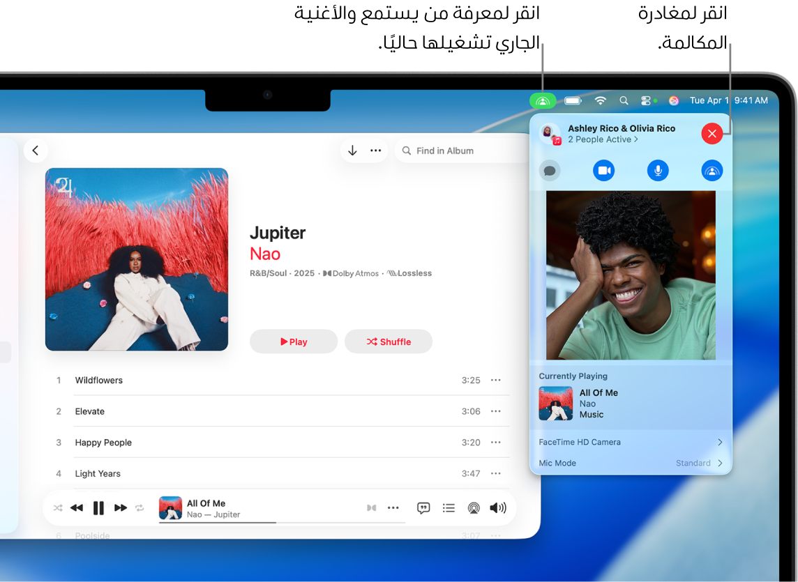Click inside the Find in Album search field

click(x=453, y=150)
